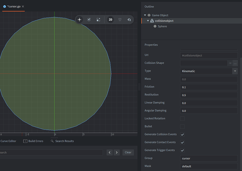The height and width of the screenshot is (171, 242).
Task: Click the Friction field with 0.1
Action: coord(209,87)
